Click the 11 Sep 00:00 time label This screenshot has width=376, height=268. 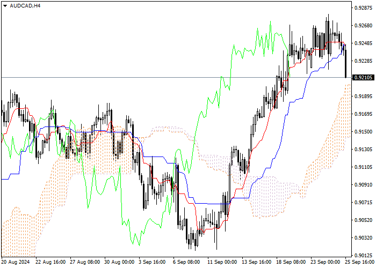pyautogui.click(x=222, y=262)
